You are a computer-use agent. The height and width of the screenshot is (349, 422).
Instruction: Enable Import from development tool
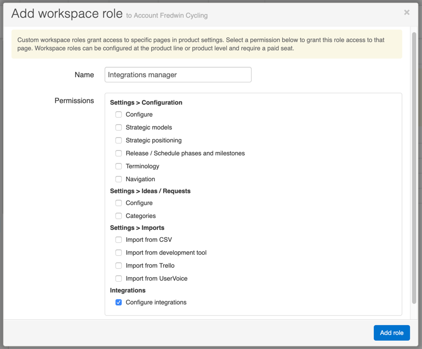click(x=119, y=253)
